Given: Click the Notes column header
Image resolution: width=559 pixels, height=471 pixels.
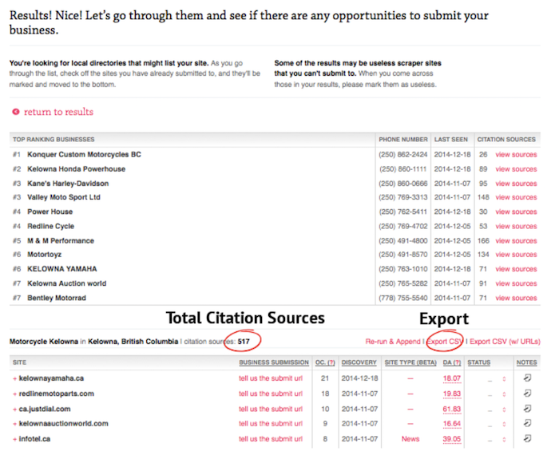Looking at the screenshot, I should pyautogui.click(x=526, y=362).
